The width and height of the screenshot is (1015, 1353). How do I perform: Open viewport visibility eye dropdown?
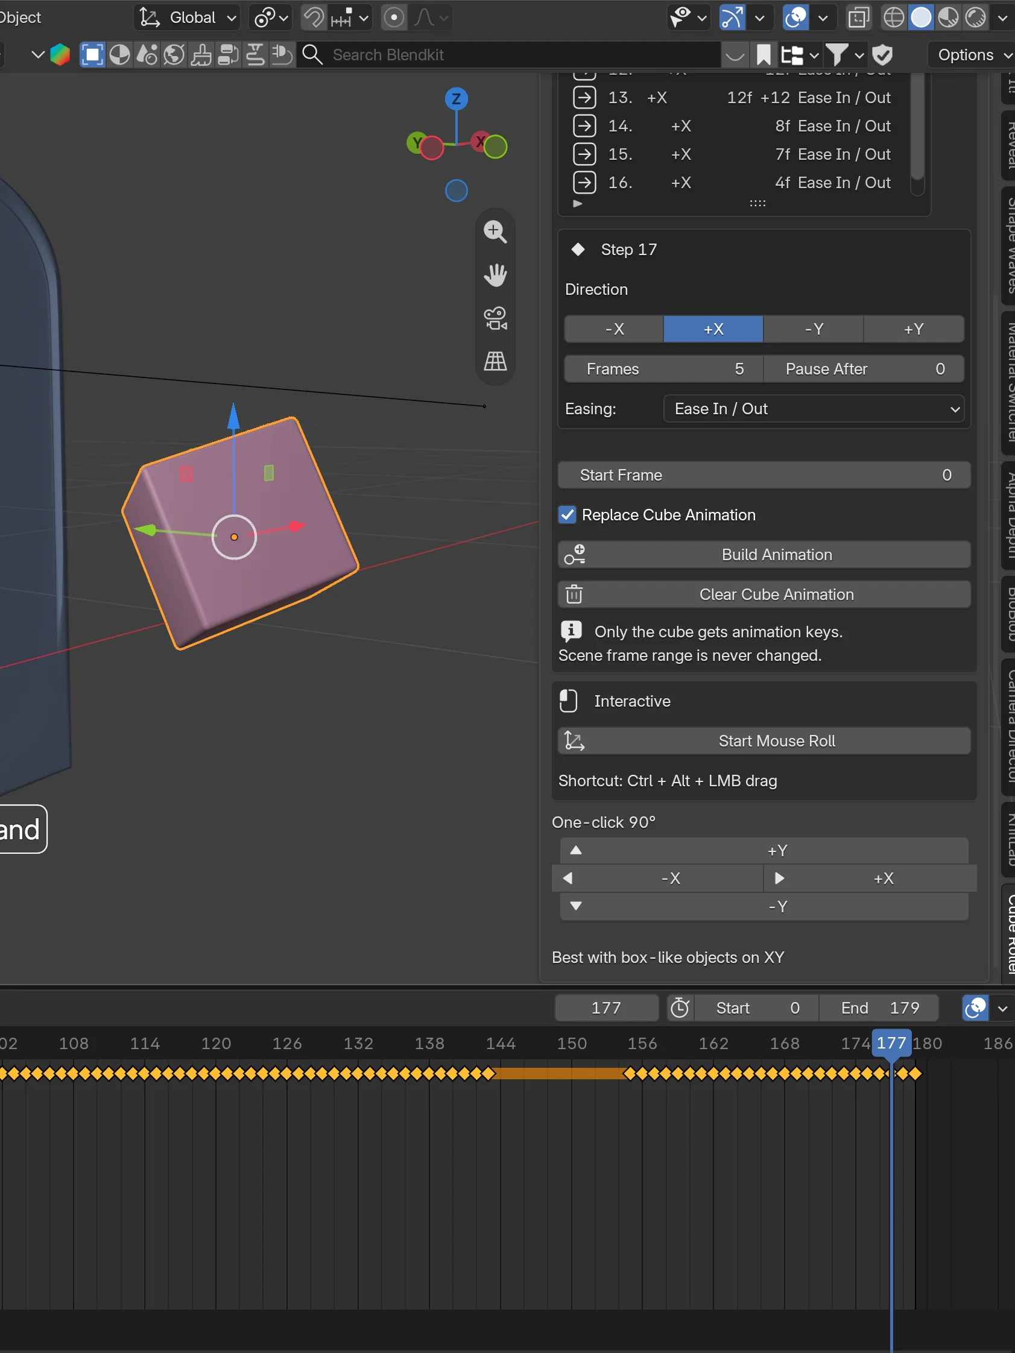click(x=688, y=17)
